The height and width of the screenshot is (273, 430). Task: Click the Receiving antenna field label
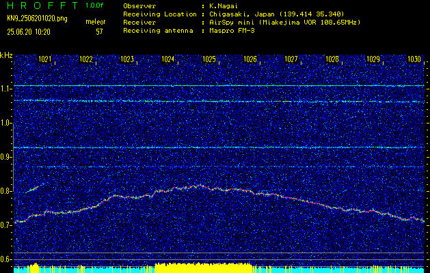click(158, 31)
